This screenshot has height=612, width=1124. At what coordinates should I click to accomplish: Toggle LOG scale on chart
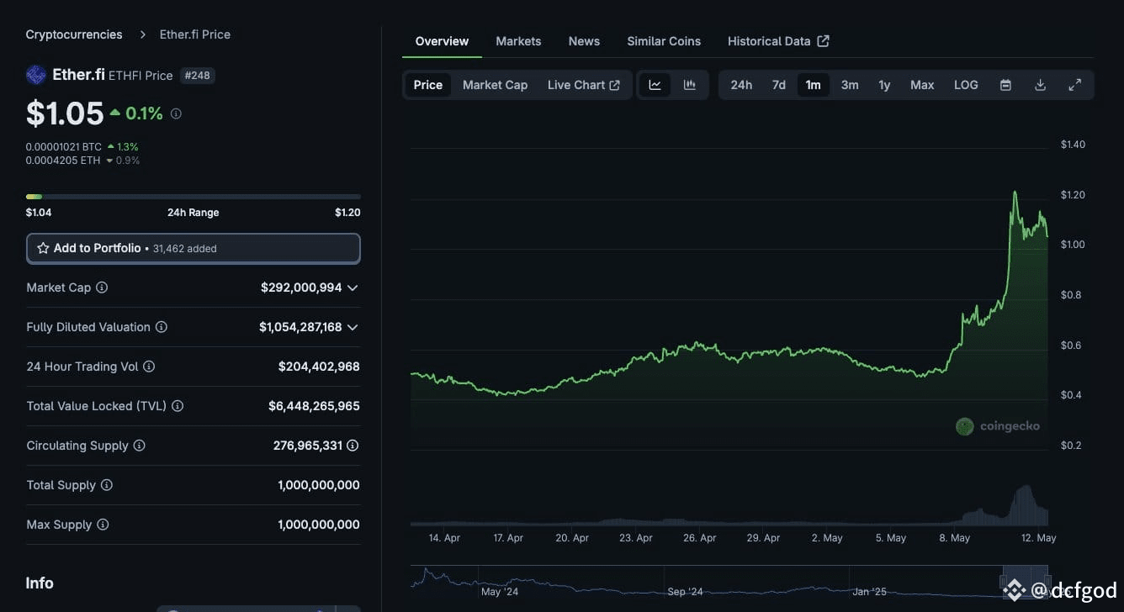click(x=966, y=85)
